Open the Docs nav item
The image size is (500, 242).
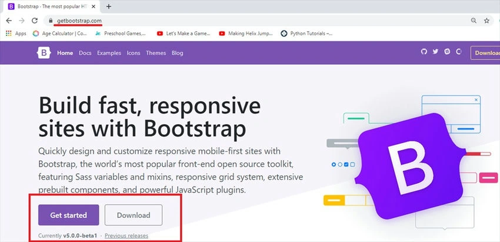(x=85, y=53)
